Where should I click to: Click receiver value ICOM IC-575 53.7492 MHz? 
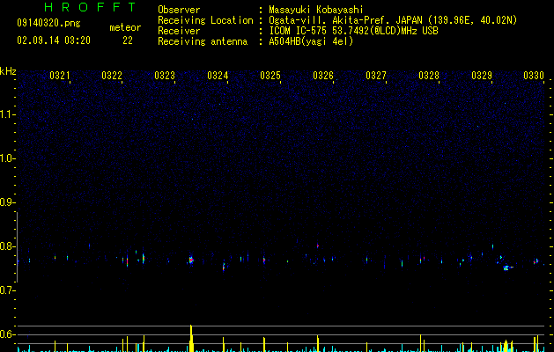pyautogui.click(x=353, y=31)
